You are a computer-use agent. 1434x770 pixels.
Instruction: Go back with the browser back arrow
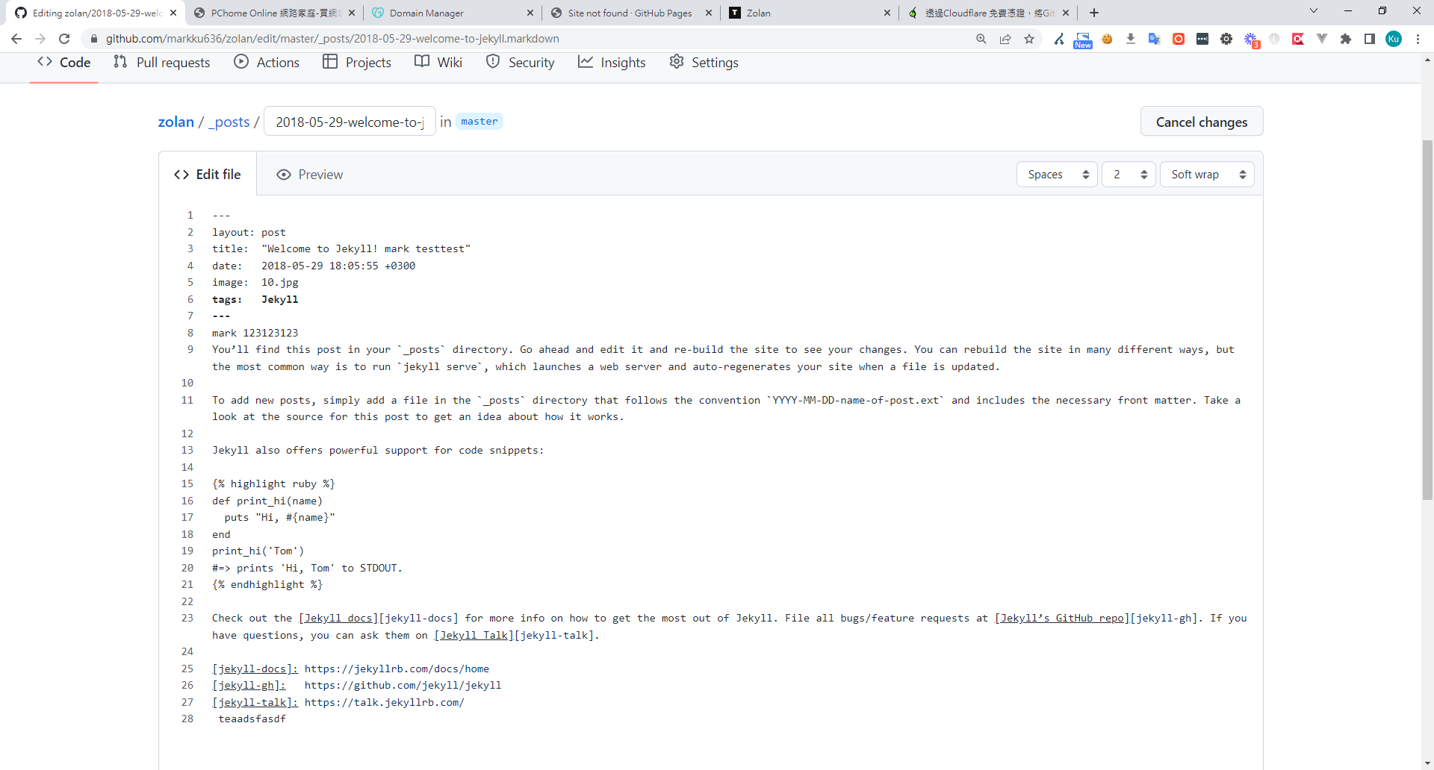pyautogui.click(x=16, y=39)
